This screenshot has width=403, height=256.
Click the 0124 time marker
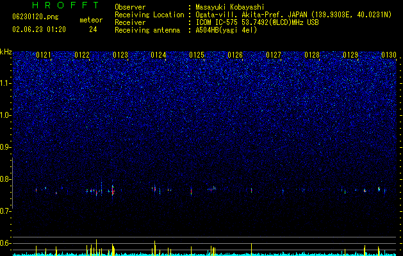pos(158,55)
